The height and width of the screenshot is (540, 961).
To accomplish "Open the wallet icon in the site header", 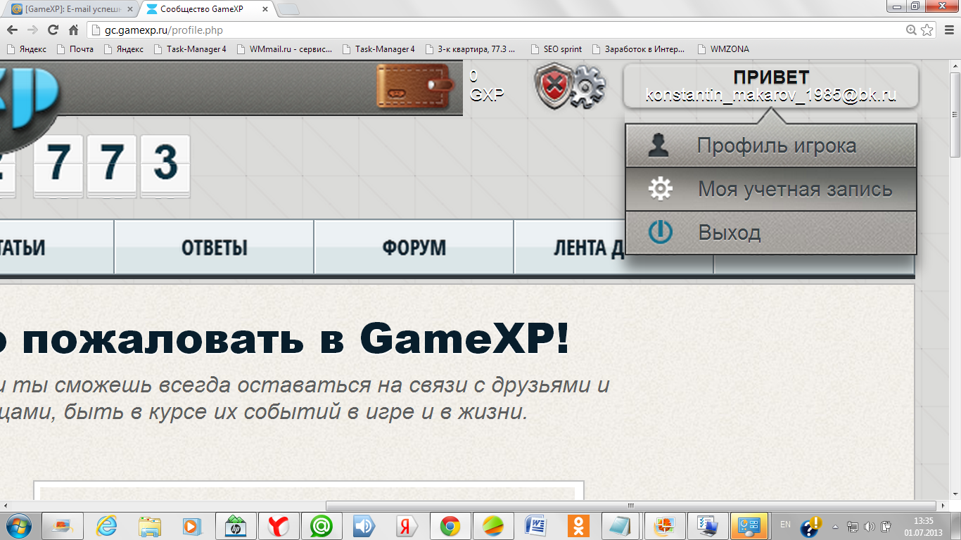I will click(x=415, y=87).
